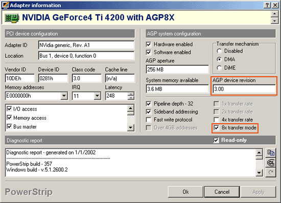281x203 pixels.
Task: Close the Adapter information dialog
Action: coord(275,5)
